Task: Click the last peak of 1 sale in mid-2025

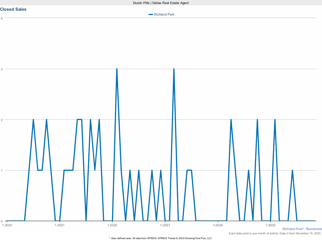Action: 292,171
